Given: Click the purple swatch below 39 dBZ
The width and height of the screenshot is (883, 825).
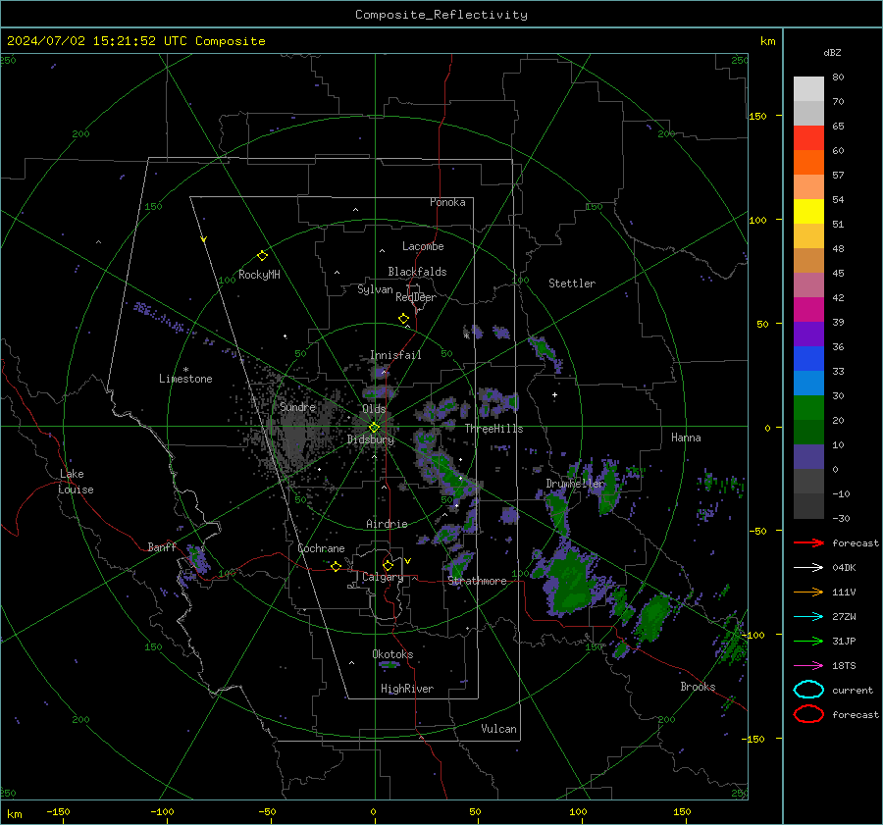Looking at the screenshot, I should (x=808, y=335).
